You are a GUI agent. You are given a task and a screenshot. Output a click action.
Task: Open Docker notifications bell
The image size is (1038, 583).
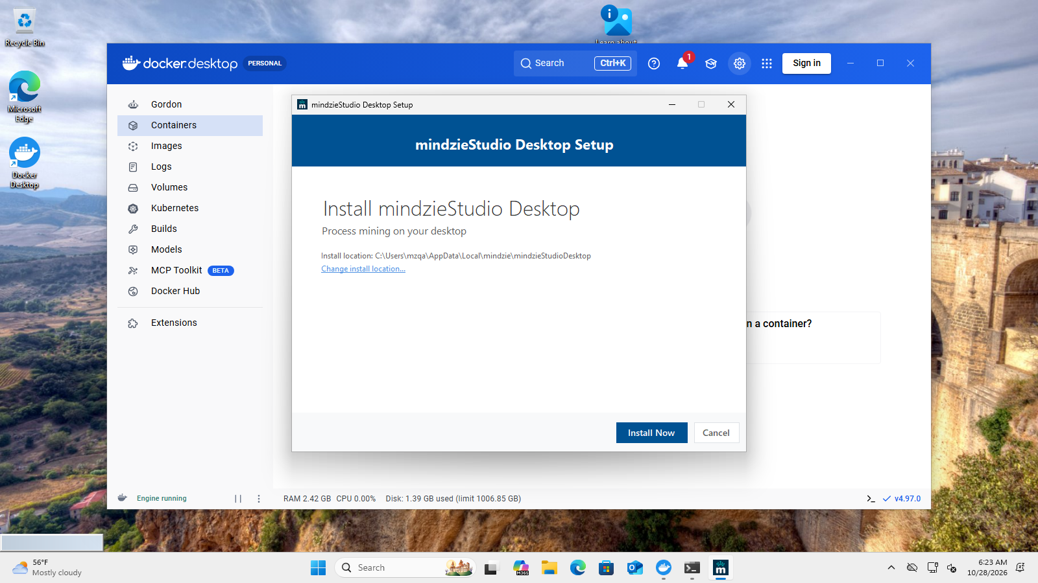(x=682, y=63)
